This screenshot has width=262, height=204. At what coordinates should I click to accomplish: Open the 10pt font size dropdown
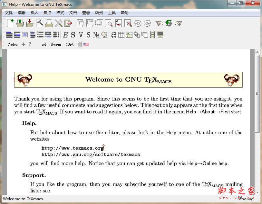70,44
